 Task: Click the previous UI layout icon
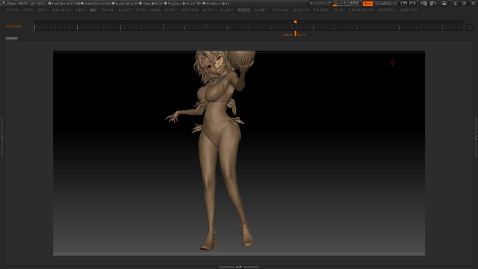click(x=424, y=3)
